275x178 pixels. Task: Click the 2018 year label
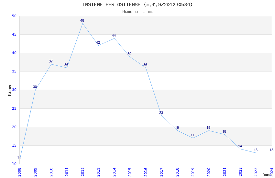click(x=177, y=172)
